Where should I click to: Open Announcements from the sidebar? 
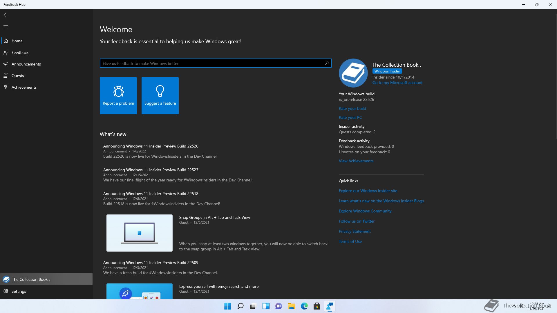pyautogui.click(x=46, y=64)
